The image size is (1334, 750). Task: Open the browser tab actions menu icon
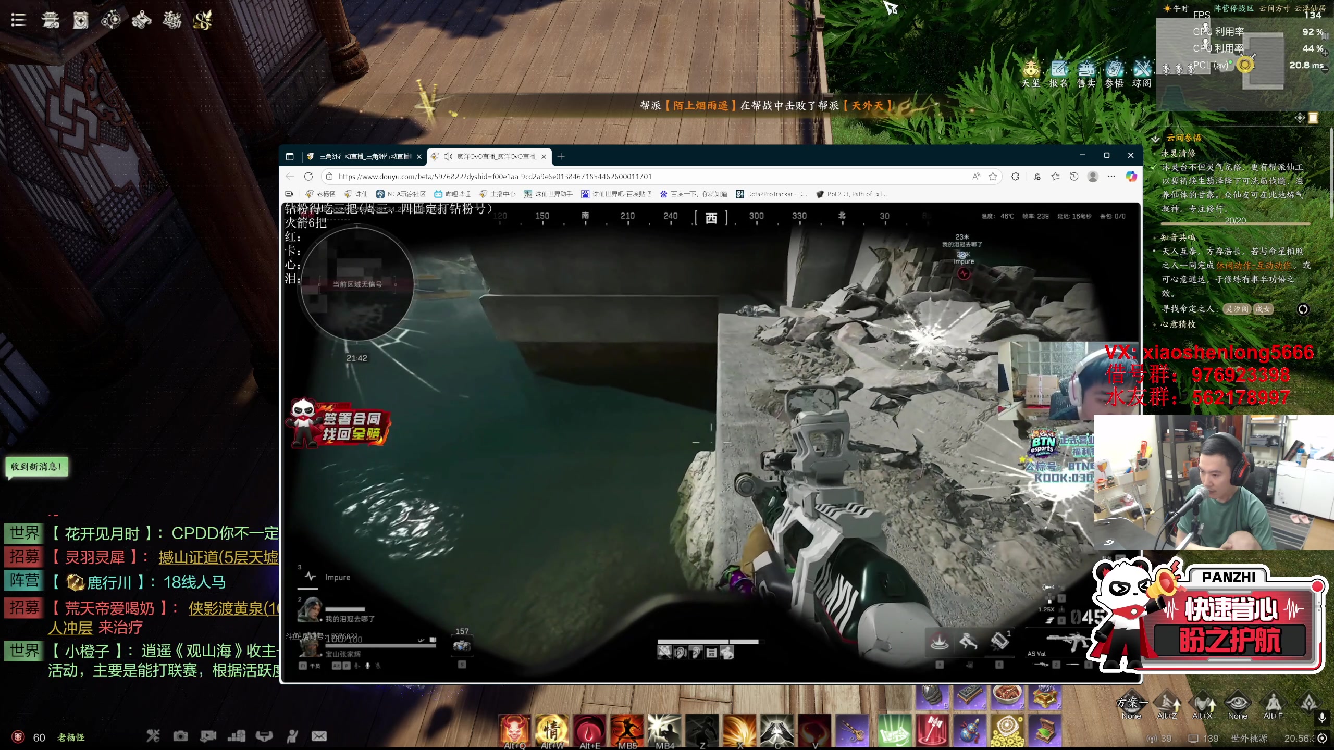coord(290,156)
